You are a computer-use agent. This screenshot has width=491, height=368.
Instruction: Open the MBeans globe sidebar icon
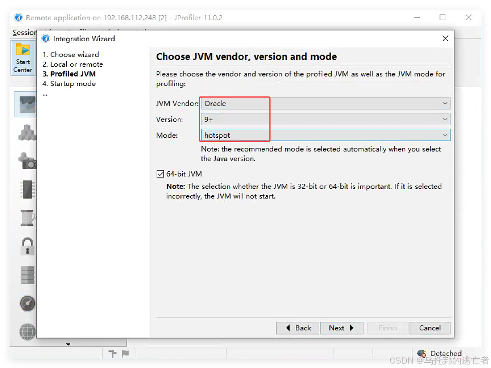[x=28, y=331]
